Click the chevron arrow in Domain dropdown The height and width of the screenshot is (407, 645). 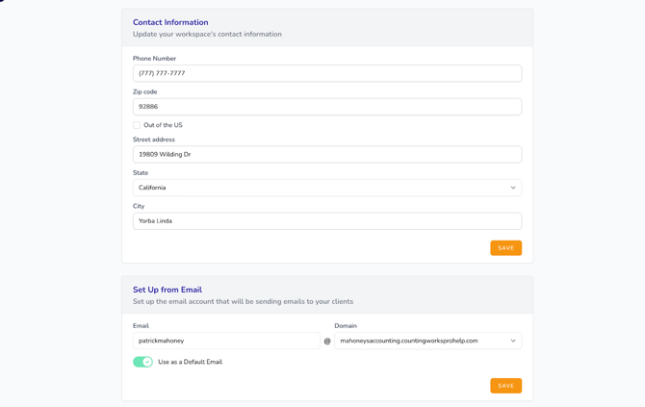point(512,341)
